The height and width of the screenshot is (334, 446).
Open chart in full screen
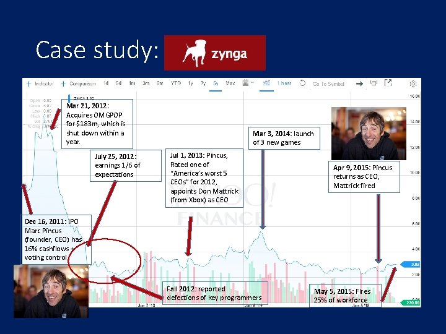[x=388, y=83]
